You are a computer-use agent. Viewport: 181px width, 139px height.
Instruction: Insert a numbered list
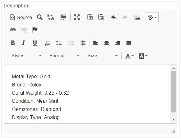click(x=48, y=43)
